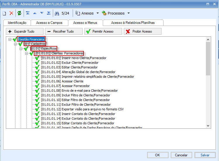Select the [01] Cadastros tree item

coord(35,44)
